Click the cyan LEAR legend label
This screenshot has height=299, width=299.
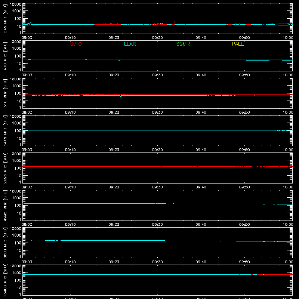(x=130, y=44)
